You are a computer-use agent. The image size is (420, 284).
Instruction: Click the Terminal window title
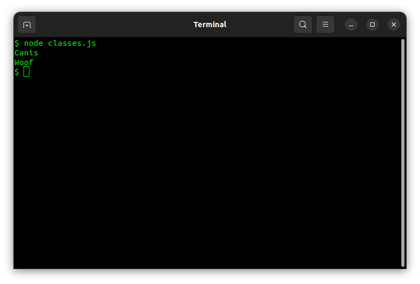point(210,25)
